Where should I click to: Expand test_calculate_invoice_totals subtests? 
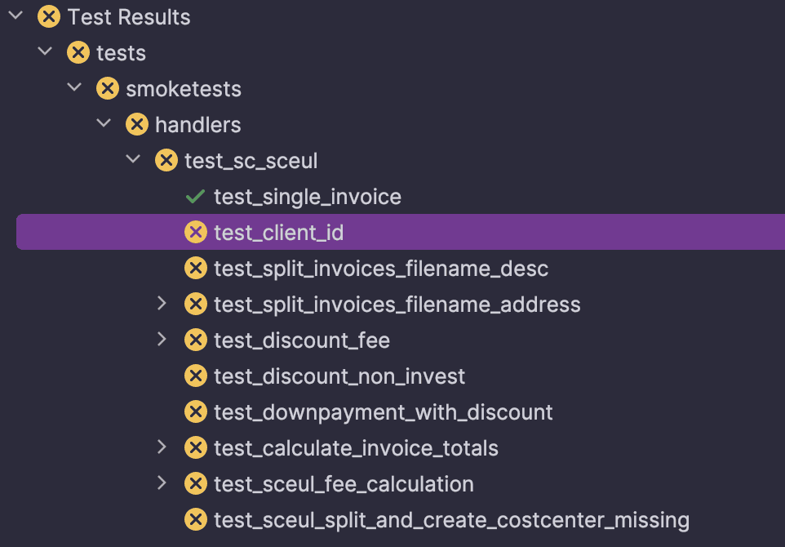(162, 447)
